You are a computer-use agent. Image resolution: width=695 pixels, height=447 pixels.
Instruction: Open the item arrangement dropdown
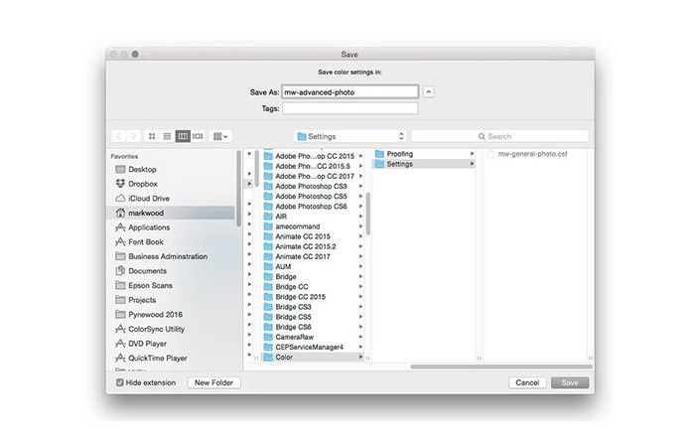tap(220, 136)
